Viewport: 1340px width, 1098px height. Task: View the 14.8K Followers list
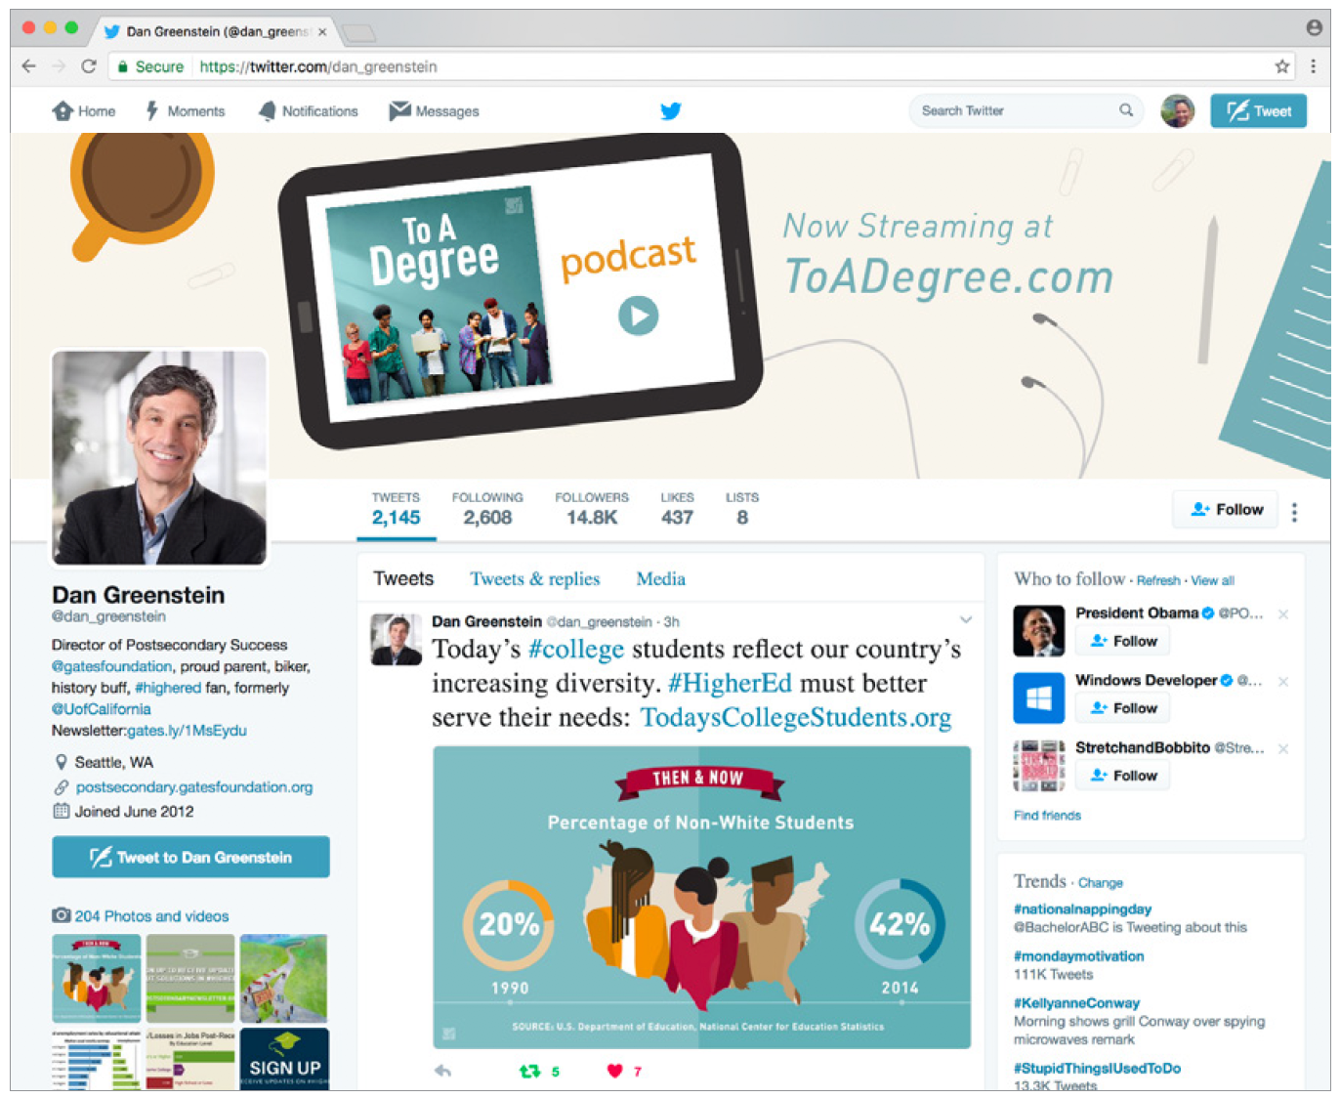point(592,509)
